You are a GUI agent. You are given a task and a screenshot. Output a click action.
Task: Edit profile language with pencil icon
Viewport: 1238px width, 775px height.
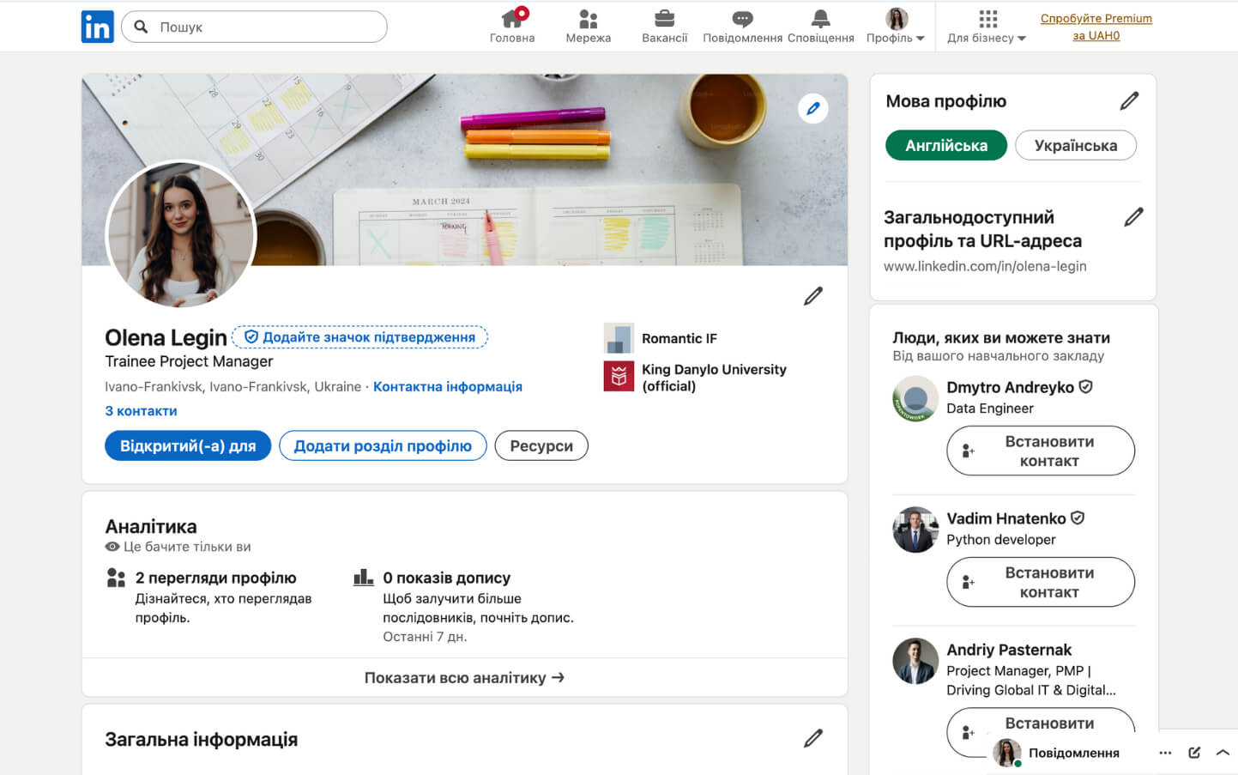point(1129,101)
